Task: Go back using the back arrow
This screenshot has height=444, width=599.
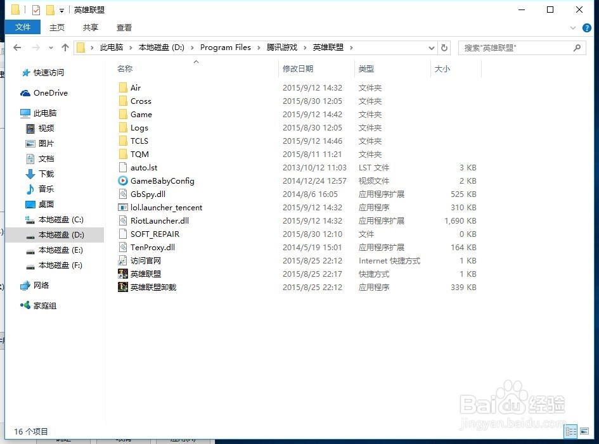Action: 17,48
